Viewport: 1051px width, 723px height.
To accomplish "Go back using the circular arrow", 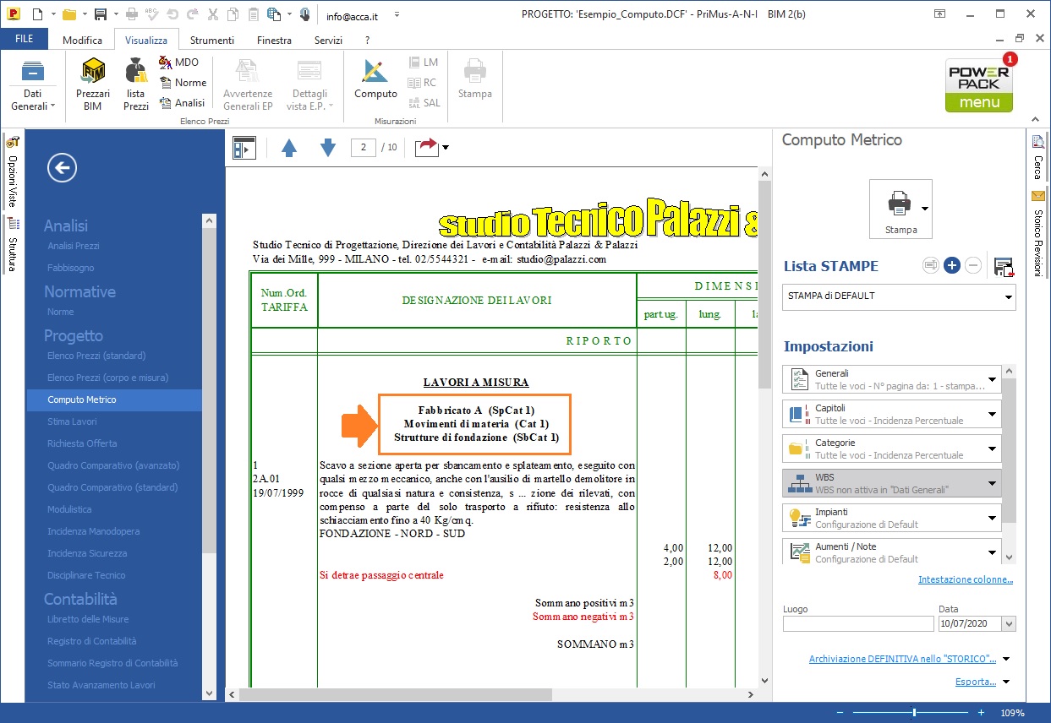I will point(63,167).
